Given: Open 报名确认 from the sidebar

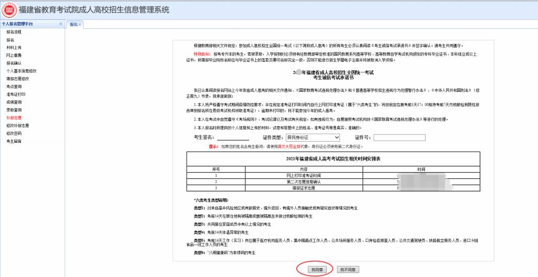Looking at the screenshot, I should [x=14, y=63].
